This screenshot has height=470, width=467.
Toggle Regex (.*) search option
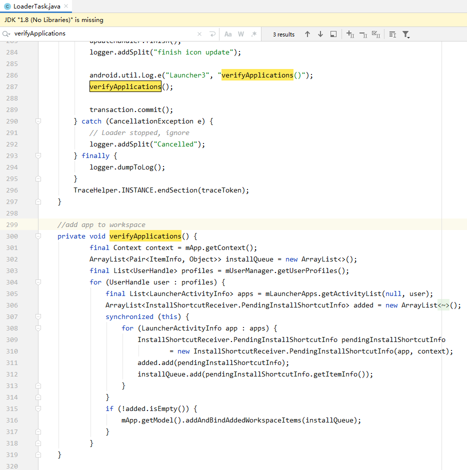point(254,34)
